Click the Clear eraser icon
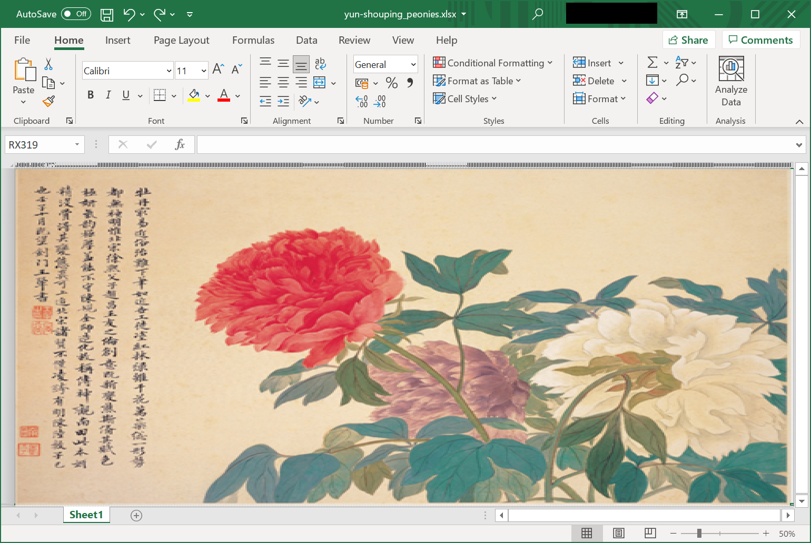 [652, 98]
